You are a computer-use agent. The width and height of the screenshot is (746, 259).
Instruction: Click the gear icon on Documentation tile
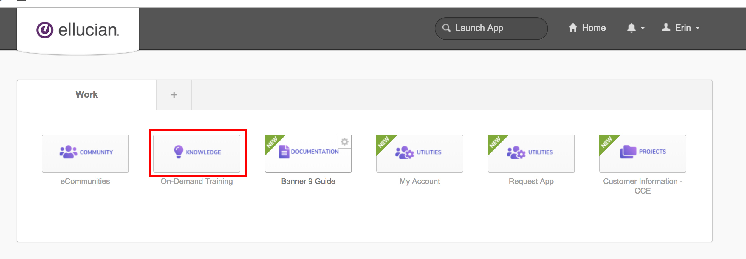point(345,142)
